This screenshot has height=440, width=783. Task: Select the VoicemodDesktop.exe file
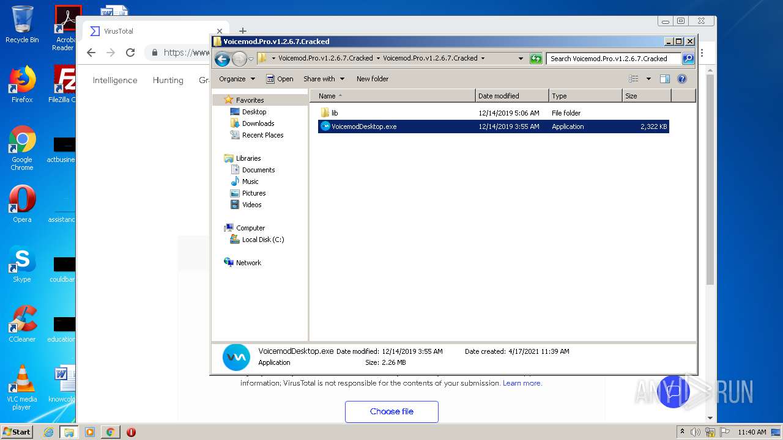point(493,127)
